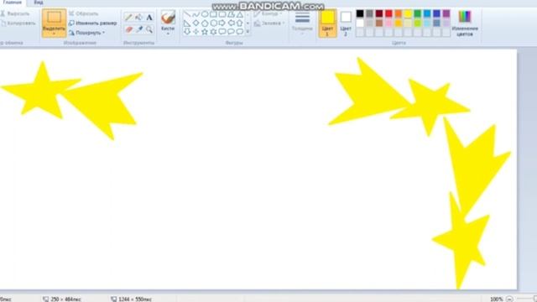Pick the lime green color swatch
537x302 pixels.
tap(418, 23)
